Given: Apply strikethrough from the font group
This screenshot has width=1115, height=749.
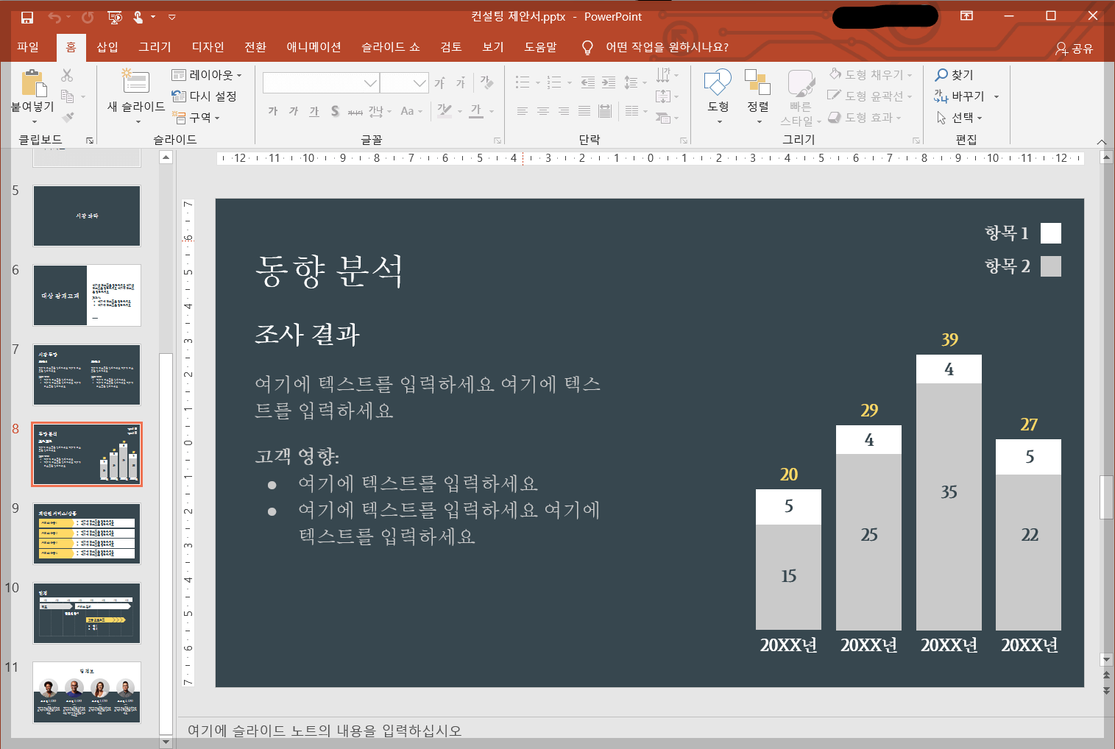Looking at the screenshot, I should coord(334,110).
